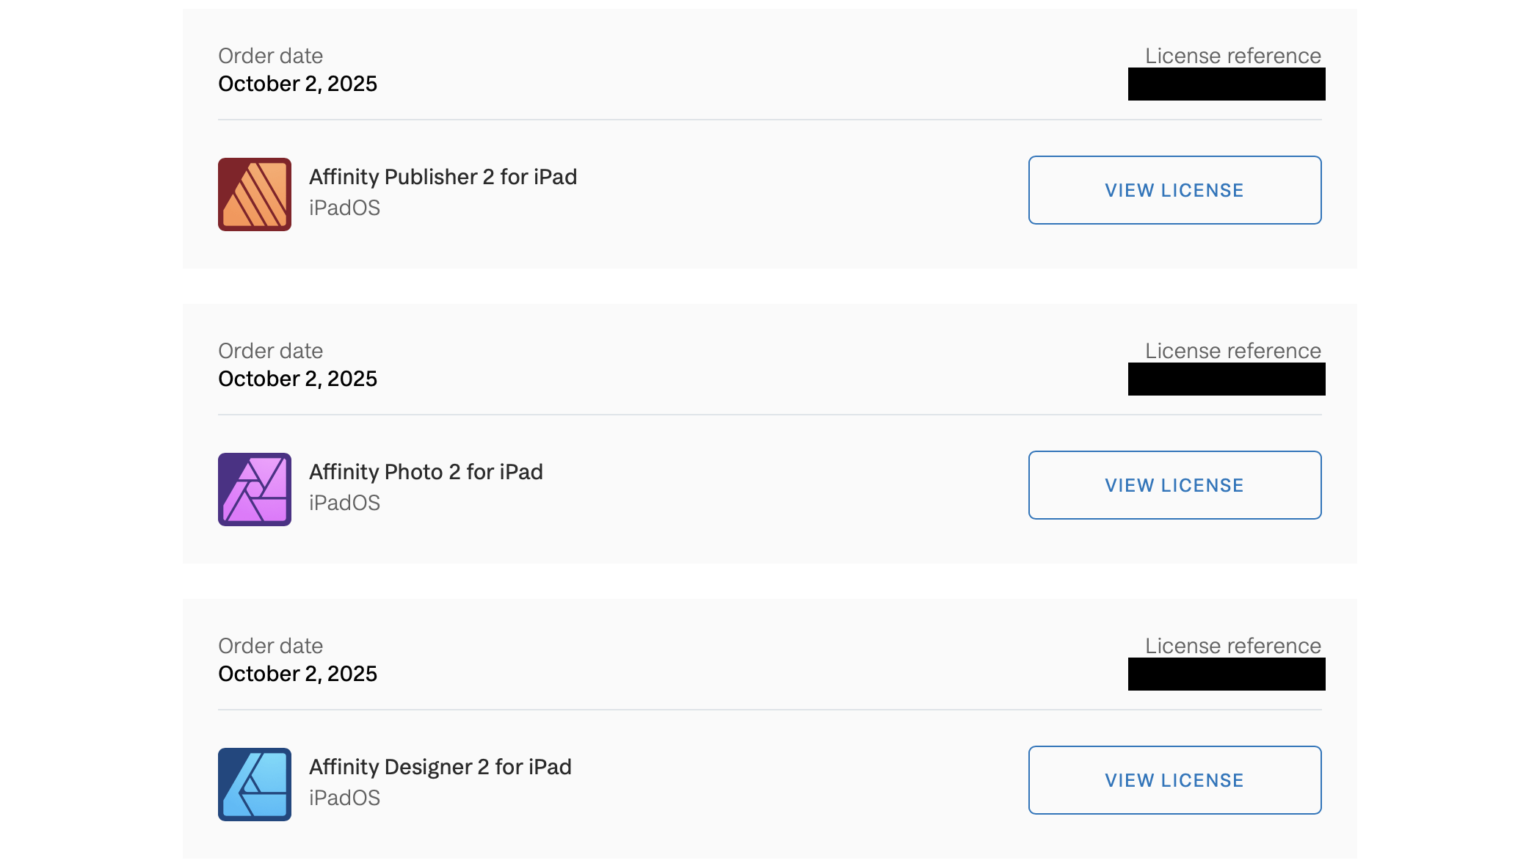Click the order date value in Publisher card
Viewport: 1540px width, 866px height.
coord(297,84)
